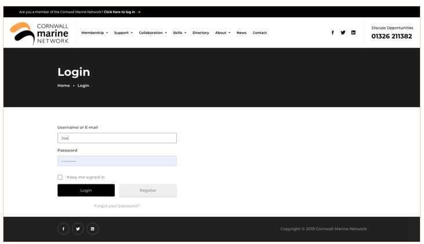Image resolution: width=424 pixels, height=244 pixels.
Task: Click the LinkedIn icon in the header
Action: 353,33
